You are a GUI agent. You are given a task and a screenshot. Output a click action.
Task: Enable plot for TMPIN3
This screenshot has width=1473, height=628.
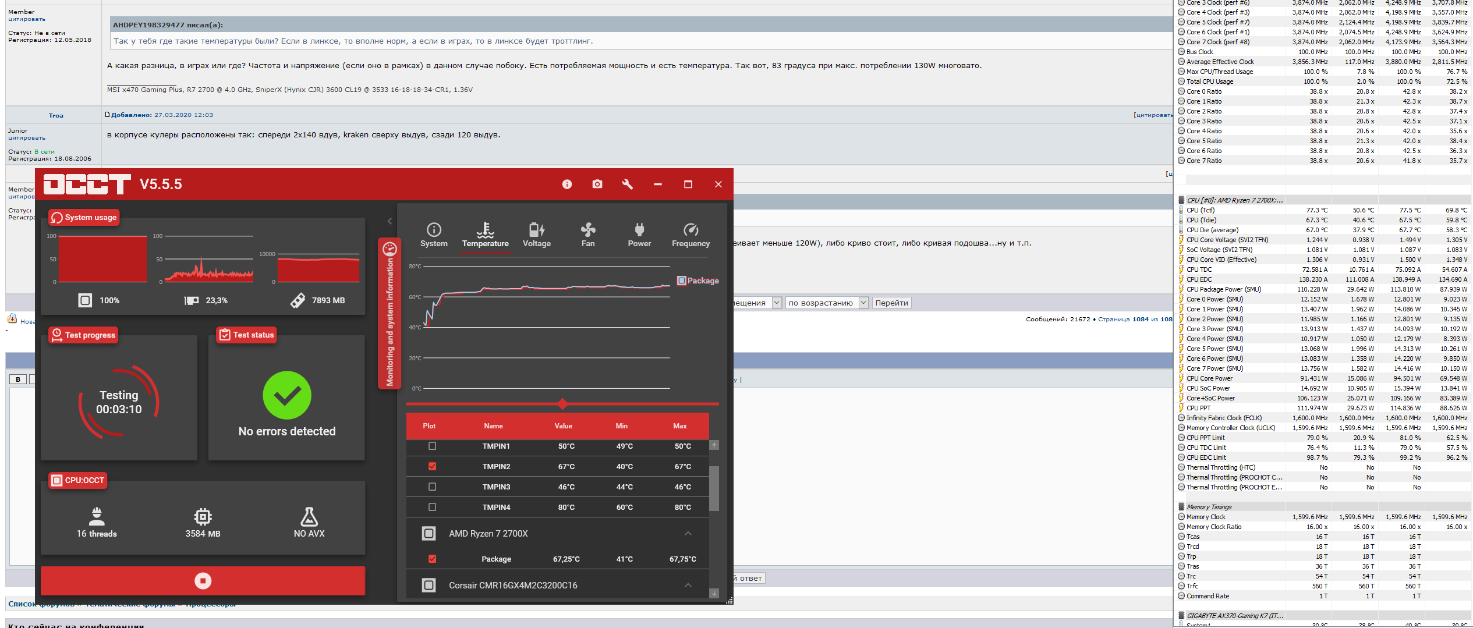(432, 487)
